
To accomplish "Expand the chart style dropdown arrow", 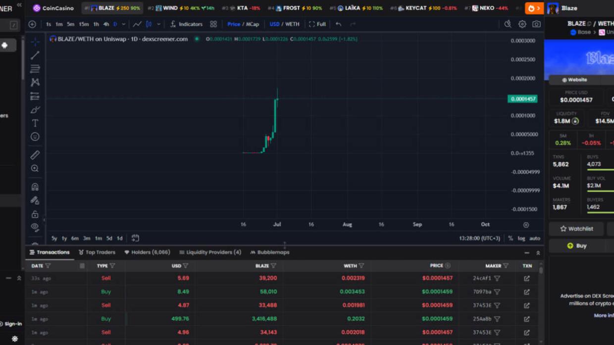I will [x=159, y=24].
